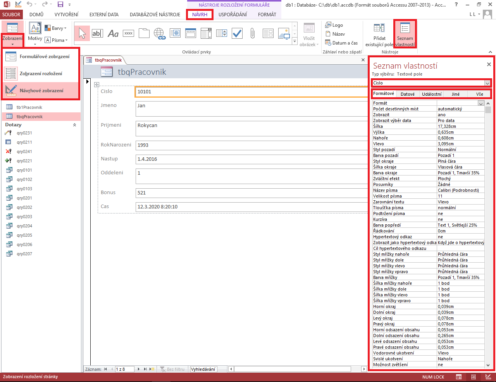Image resolution: width=496 pixels, height=382 pixels.
Task: Expand the Cislo selection combo box
Action: click(x=487, y=83)
